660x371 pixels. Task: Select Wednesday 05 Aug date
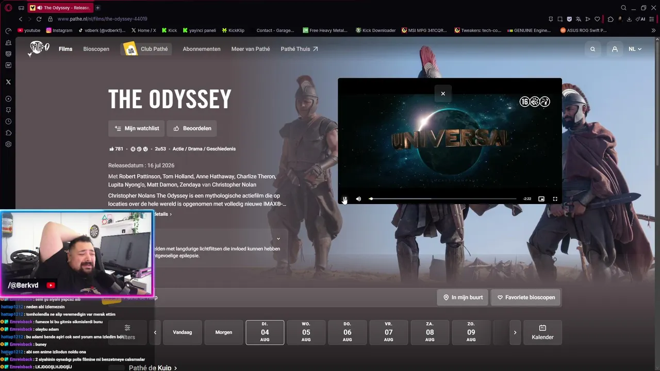click(306, 332)
